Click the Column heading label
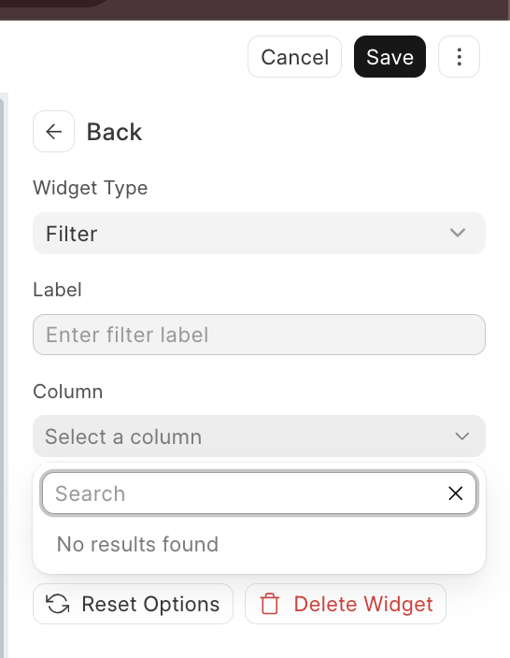Screen dimensions: 510x658 tap(67, 392)
